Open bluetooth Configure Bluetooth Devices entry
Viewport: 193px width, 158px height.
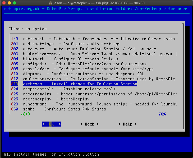point(70,59)
